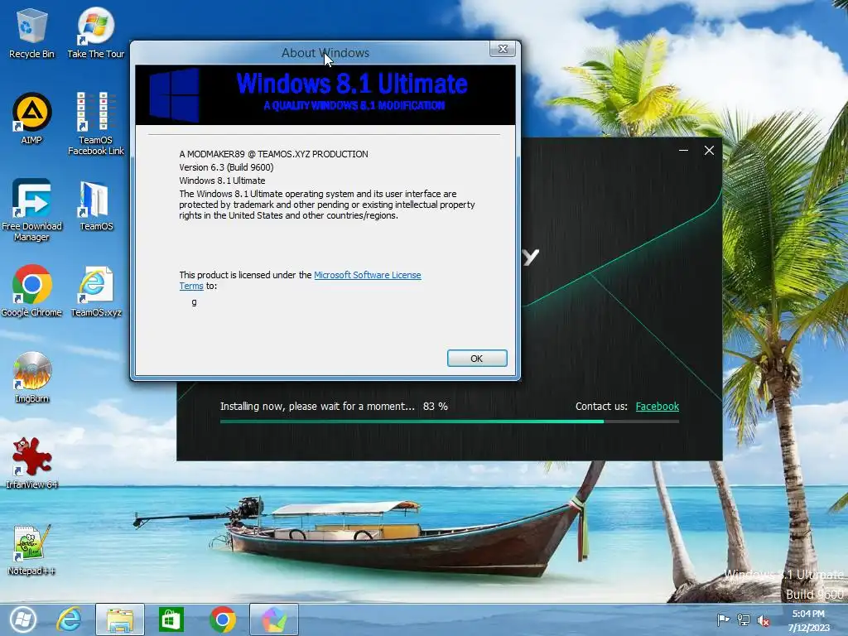The width and height of the screenshot is (848, 636).
Task: Open Chrome from the taskbar
Action: click(x=222, y=619)
